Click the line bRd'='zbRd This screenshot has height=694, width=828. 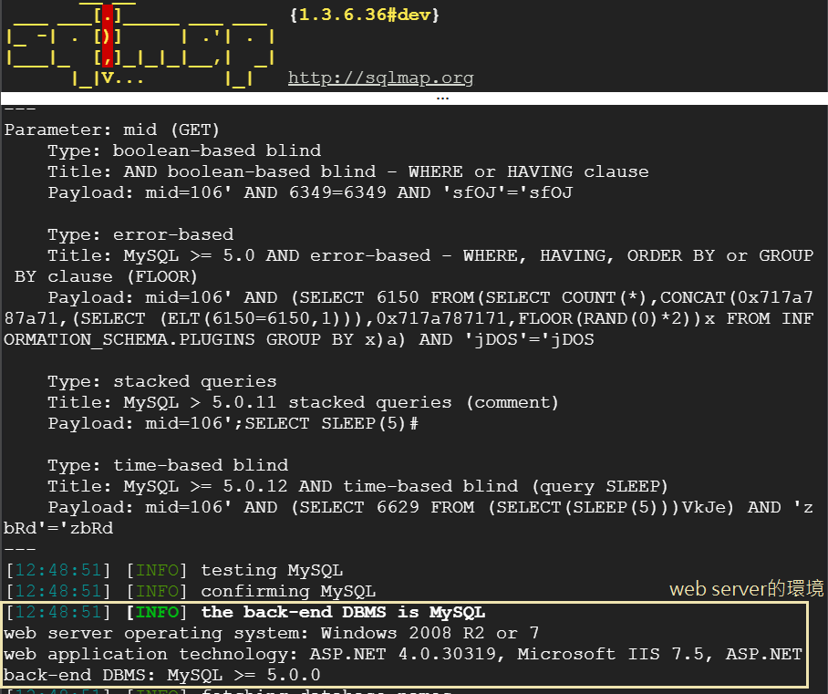(x=58, y=528)
